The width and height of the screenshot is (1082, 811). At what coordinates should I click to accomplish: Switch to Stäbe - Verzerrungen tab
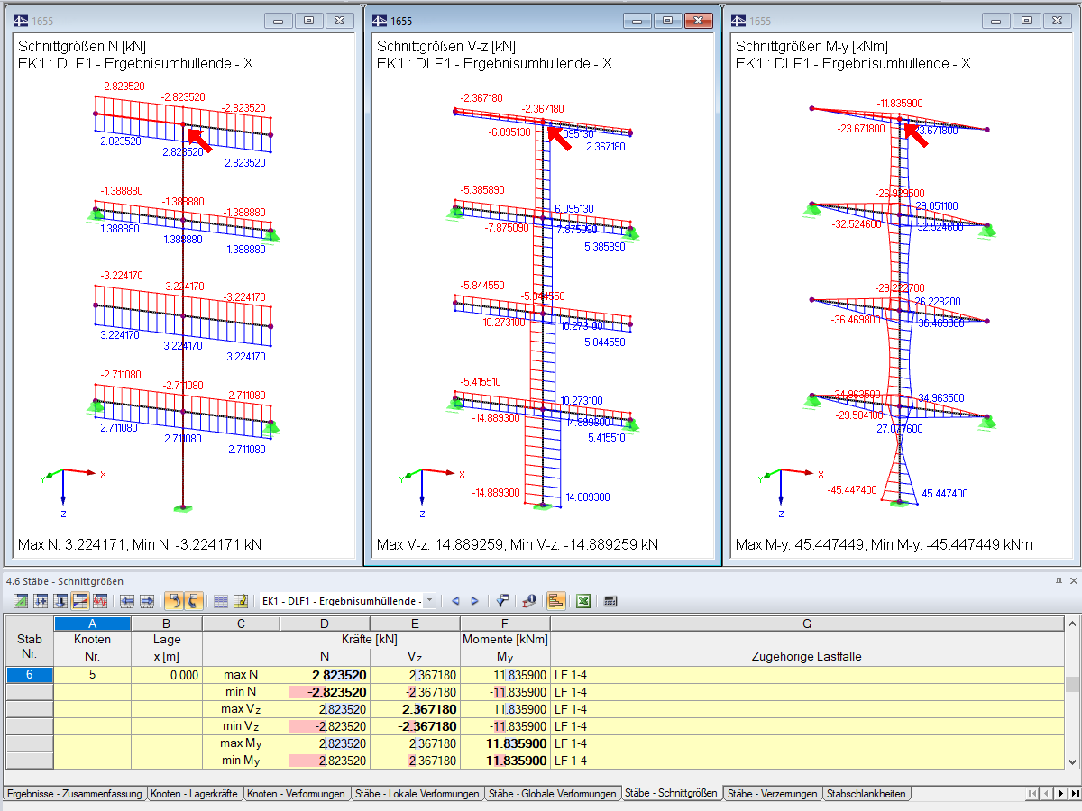point(773,794)
